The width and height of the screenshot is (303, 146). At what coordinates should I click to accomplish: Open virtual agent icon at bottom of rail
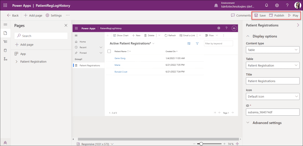click(x=5, y=142)
